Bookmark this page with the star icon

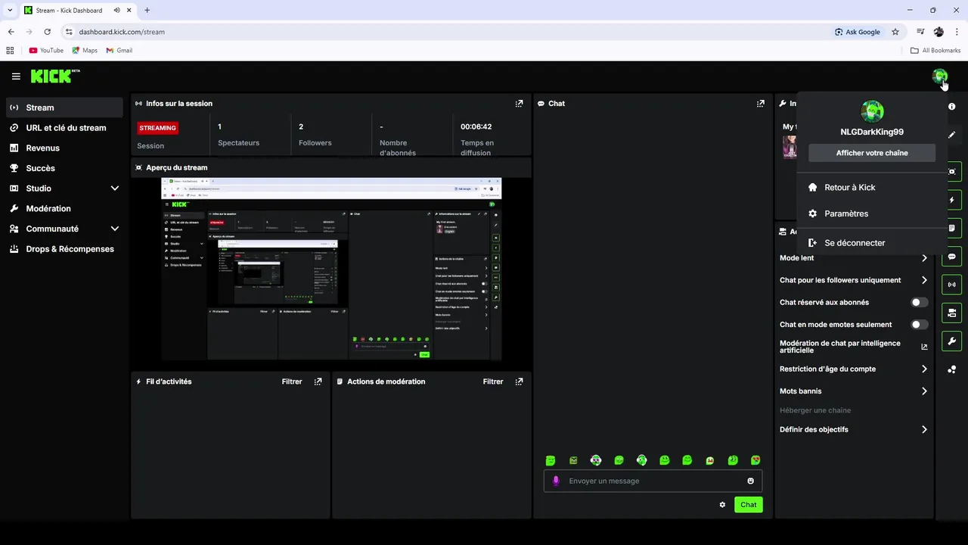[x=895, y=32]
